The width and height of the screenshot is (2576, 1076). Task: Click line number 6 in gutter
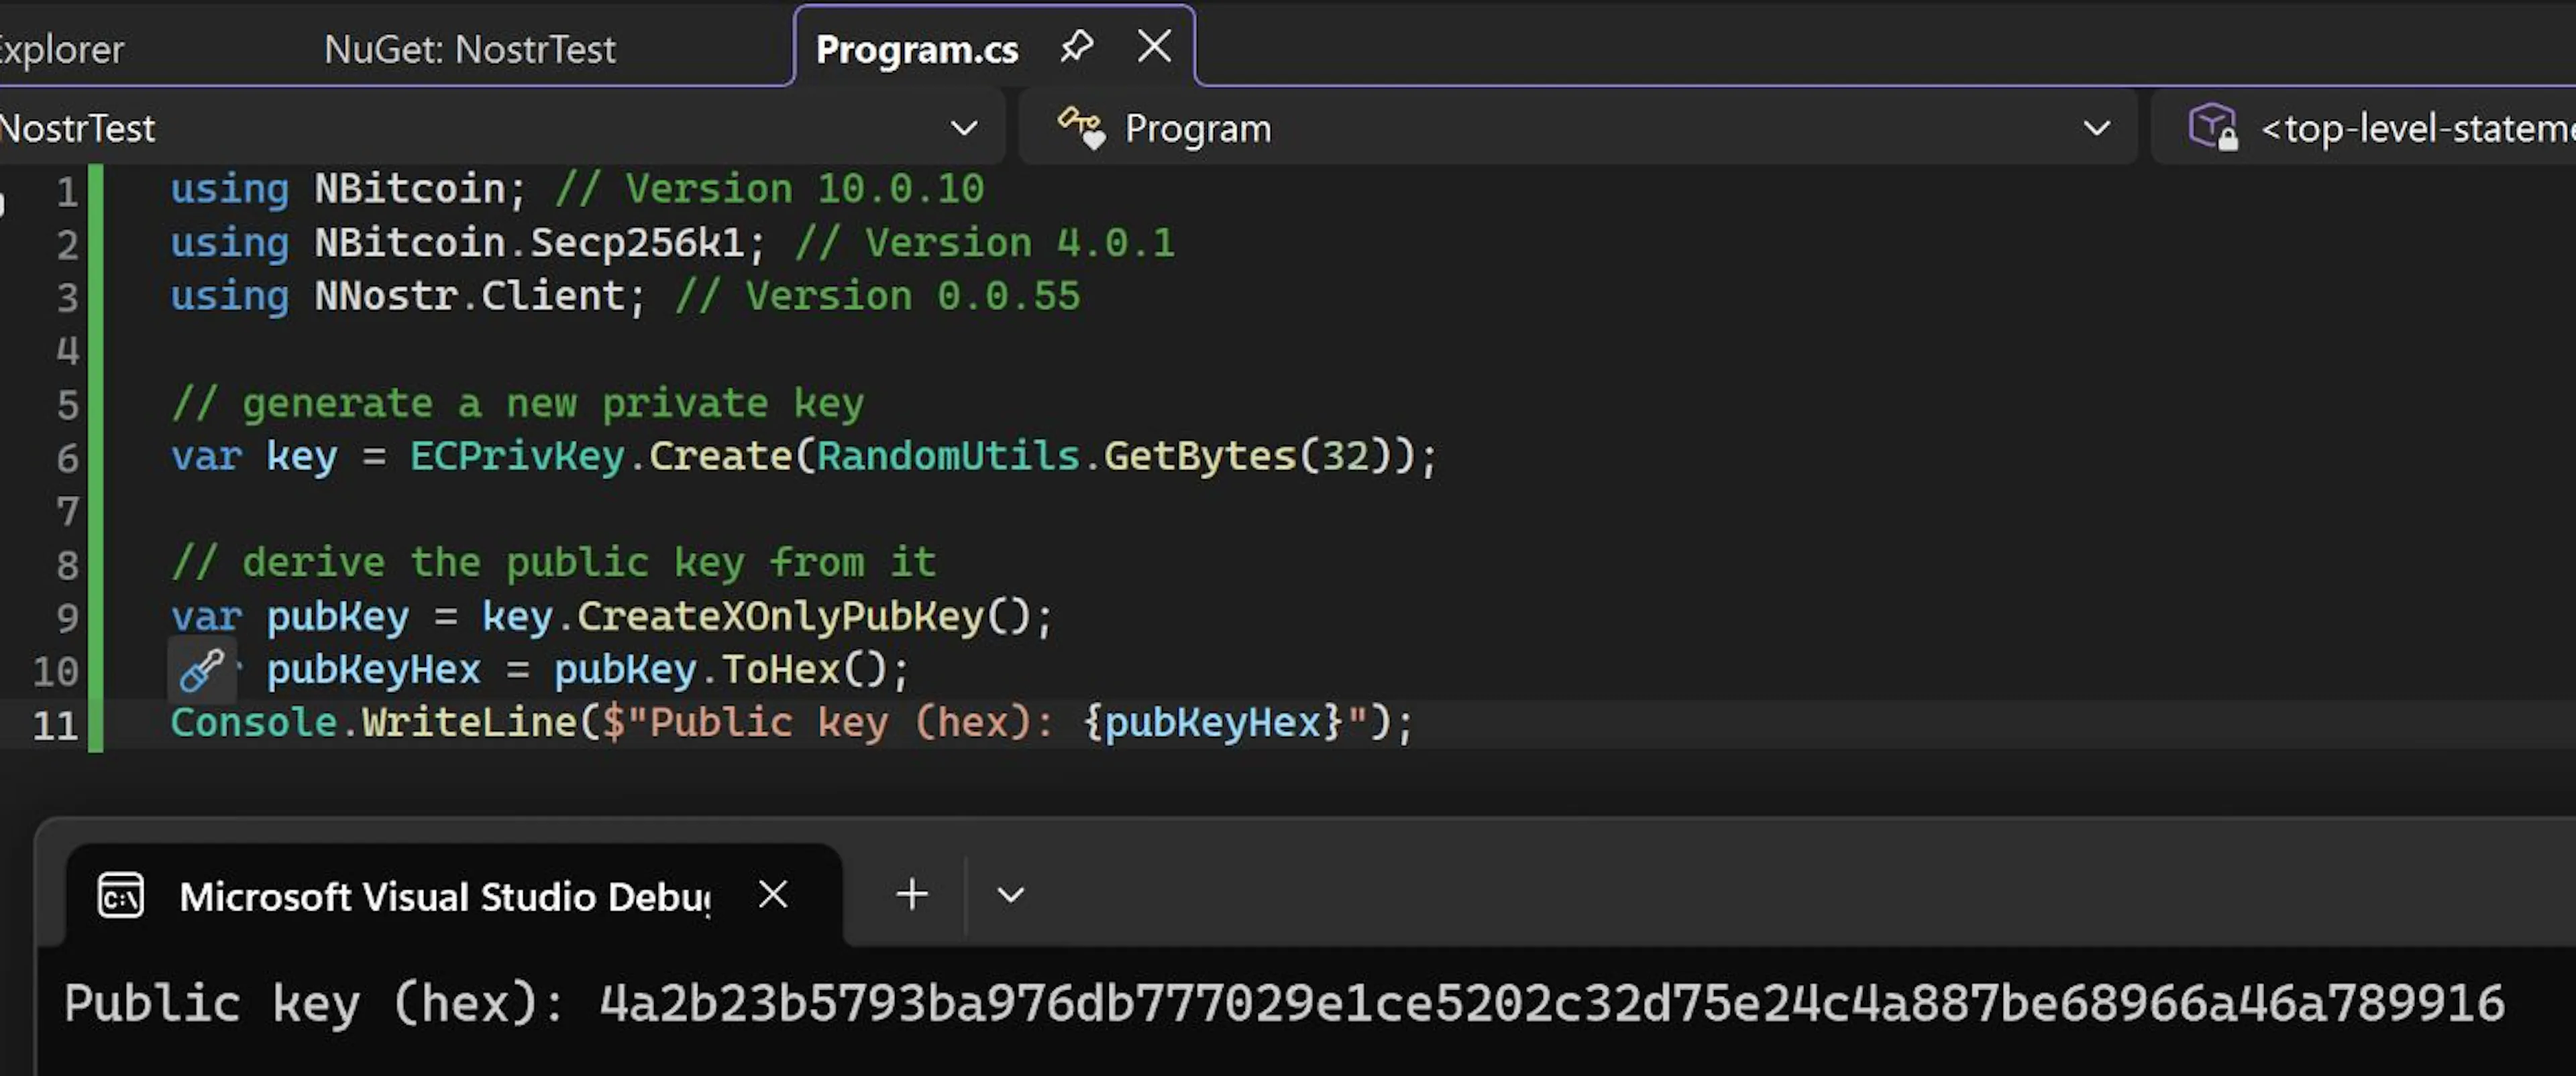click(67, 459)
